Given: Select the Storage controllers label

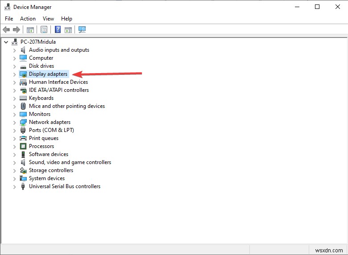Looking at the screenshot, I should (51, 170).
